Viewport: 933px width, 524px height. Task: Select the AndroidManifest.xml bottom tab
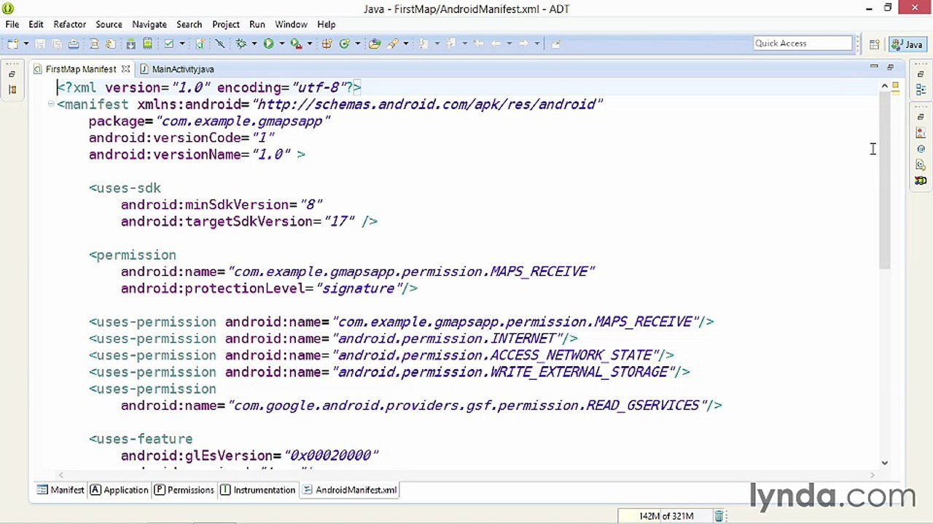350,490
